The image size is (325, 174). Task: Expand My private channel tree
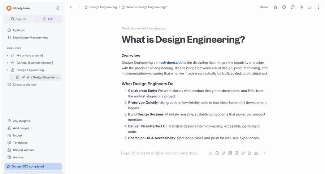coord(8,55)
